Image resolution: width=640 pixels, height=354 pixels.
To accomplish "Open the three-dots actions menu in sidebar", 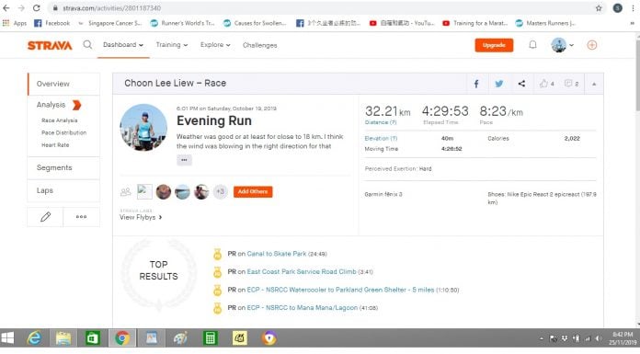I will pyautogui.click(x=81, y=217).
